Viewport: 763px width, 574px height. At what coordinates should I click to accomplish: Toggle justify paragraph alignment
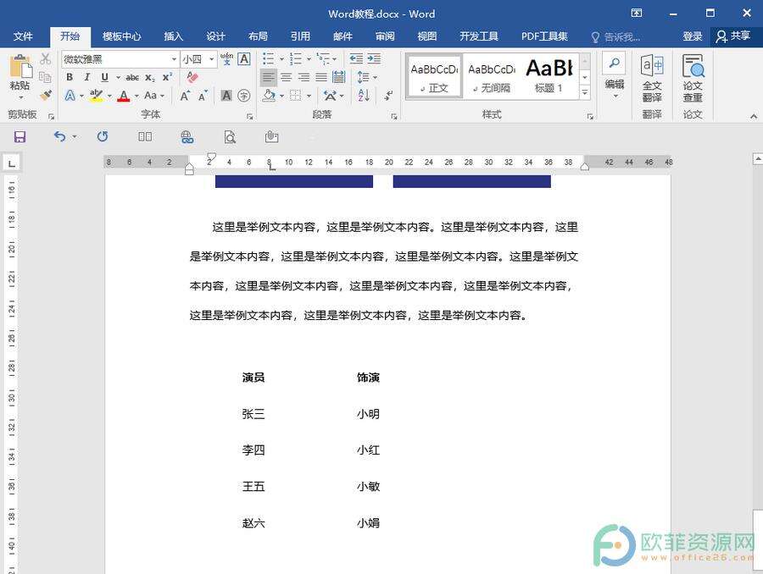(321, 77)
